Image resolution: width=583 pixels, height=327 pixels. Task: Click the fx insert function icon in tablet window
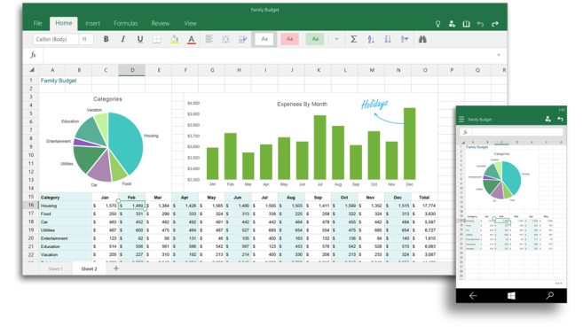coord(33,55)
